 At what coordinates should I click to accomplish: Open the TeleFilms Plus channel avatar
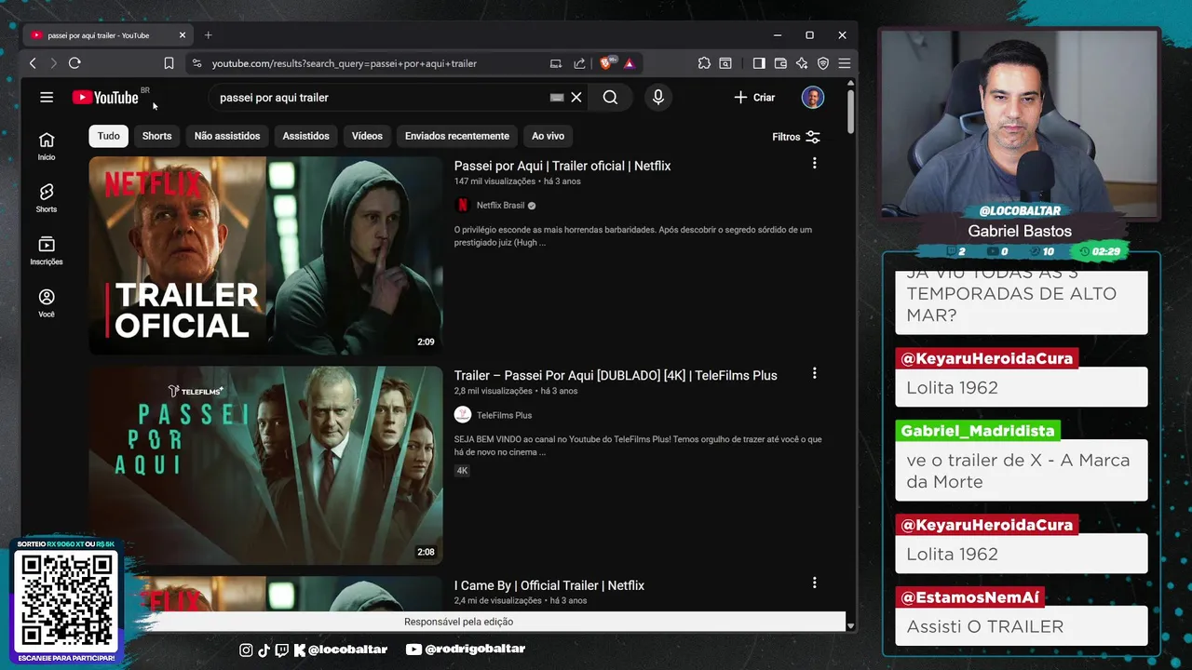pyautogui.click(x=463, y=415)
